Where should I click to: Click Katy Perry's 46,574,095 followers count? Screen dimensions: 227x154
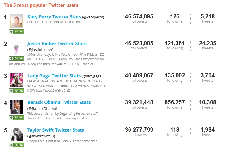pos(139,16)
